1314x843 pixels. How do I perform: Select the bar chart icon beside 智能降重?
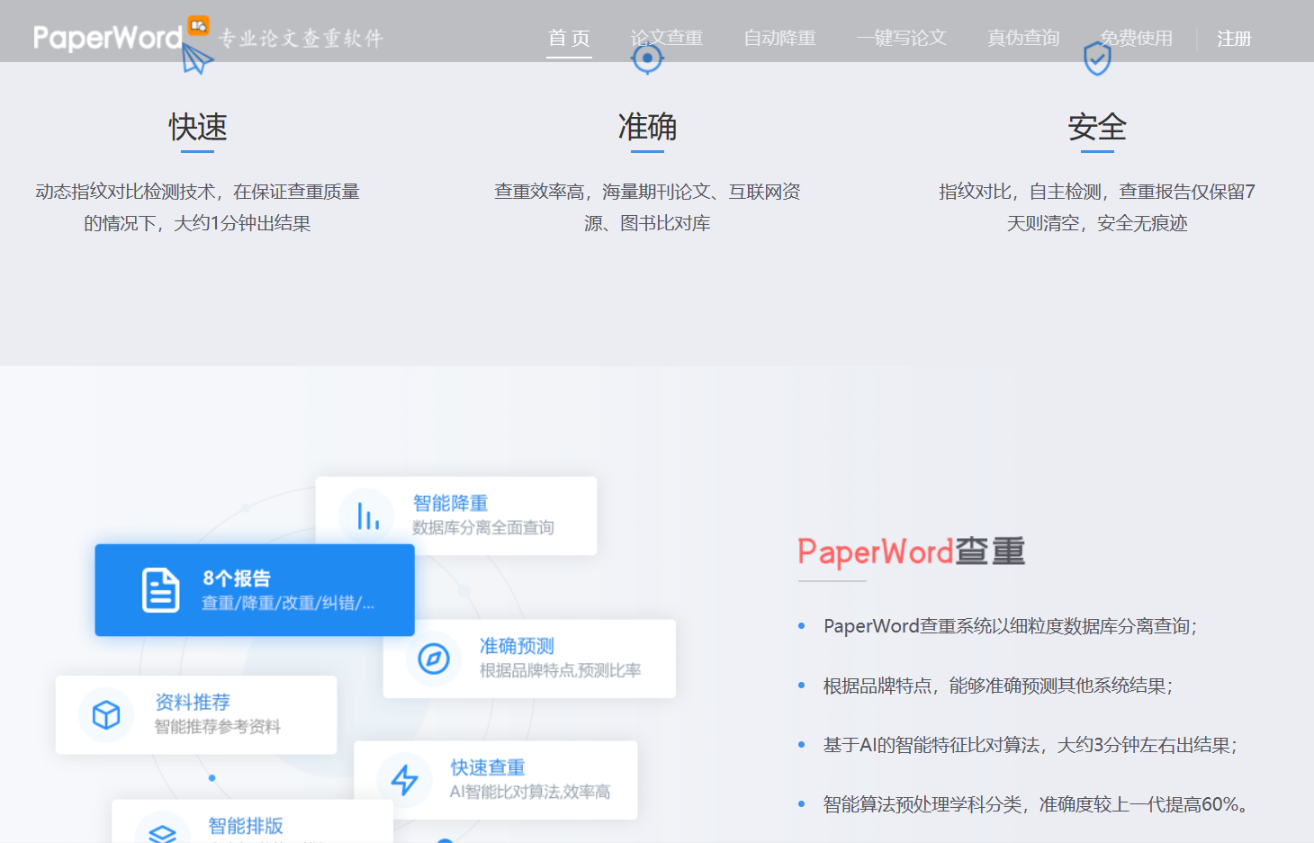[369, 515]
